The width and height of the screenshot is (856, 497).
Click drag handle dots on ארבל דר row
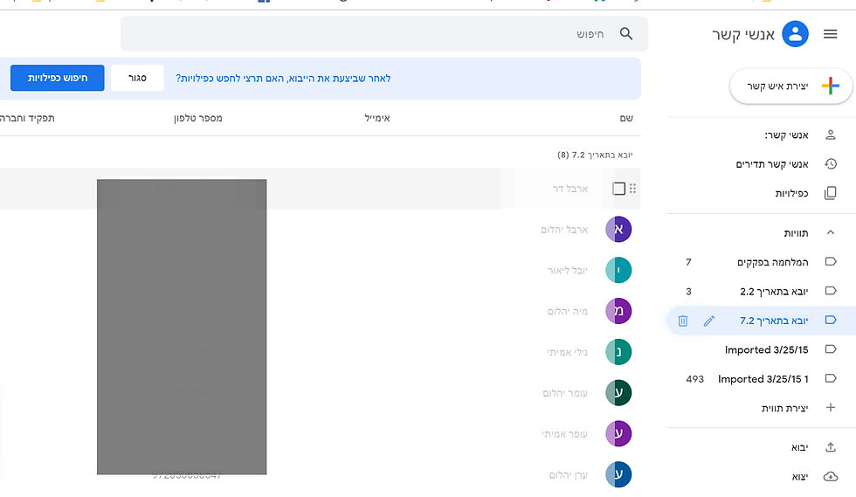(632, 189)
